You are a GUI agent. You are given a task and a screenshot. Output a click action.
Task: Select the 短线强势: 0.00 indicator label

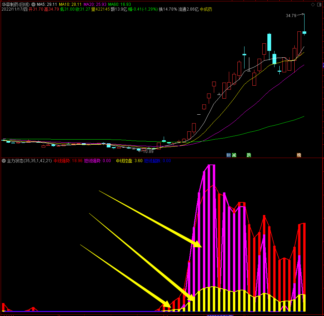97,161
